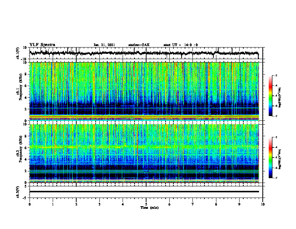Click the '7' tick on the time axis

(x=193, y=204)
